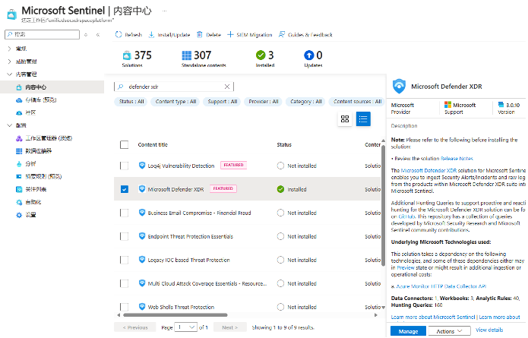This screenshot has width=528, height=338.
Task: Open 存储库 (预览) in the sidebar
Action: click(x=41, y=100)
